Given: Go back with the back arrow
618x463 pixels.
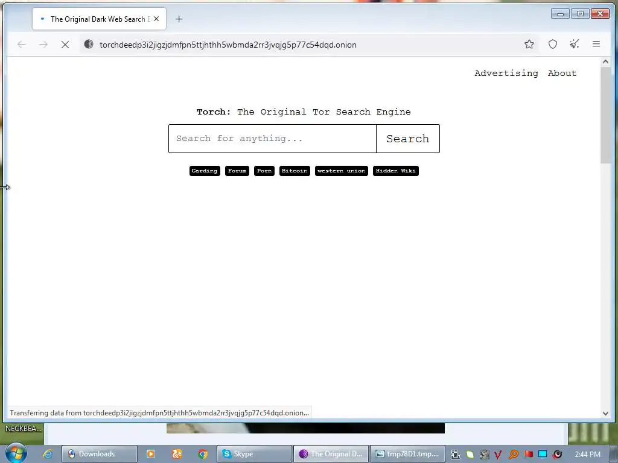Looking at the screenshot, I should tap(22, 45).
